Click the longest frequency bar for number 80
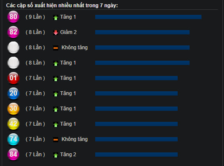The height and width of the screenshot is (166, 224). click(x=148, y=17)
